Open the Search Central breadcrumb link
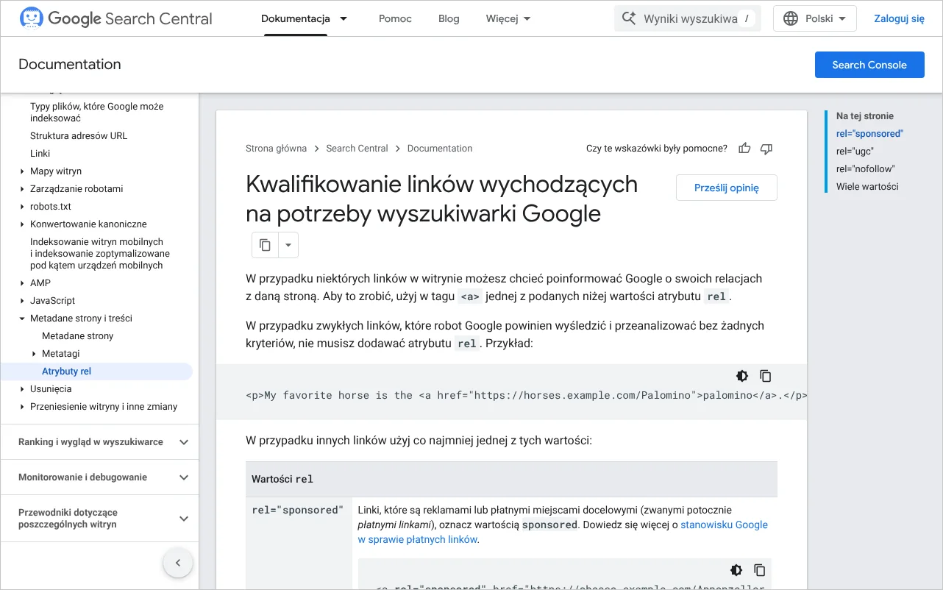This screenshot has height=590, width=943. 357,149
